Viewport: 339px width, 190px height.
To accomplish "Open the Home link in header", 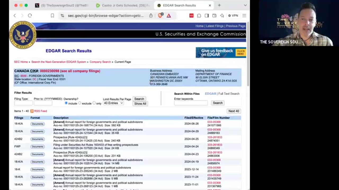I will 199,26.
